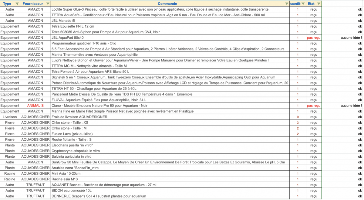Viewport: 364px width, 200px height.
Task: Select the Cryptocoryne crispatula in vitro cell
Action: pos(170,151)
